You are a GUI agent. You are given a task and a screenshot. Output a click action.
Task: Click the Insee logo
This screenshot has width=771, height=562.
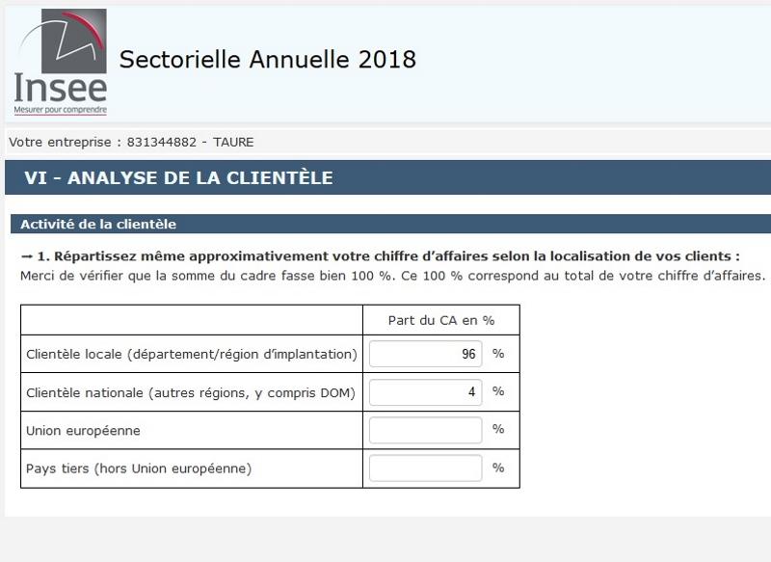pos(60,58)
